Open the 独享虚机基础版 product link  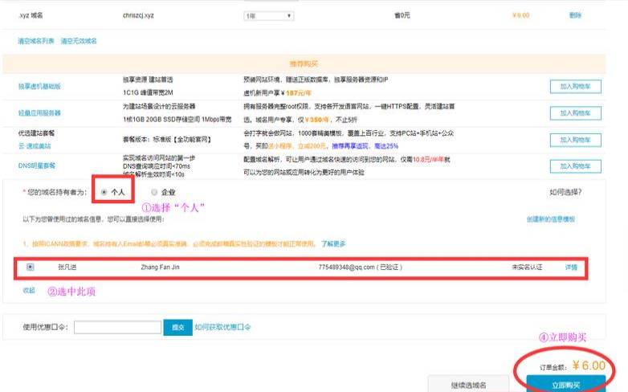[39, 86]
